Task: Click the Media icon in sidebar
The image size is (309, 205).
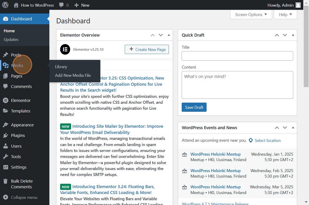Action: point(6,65)
